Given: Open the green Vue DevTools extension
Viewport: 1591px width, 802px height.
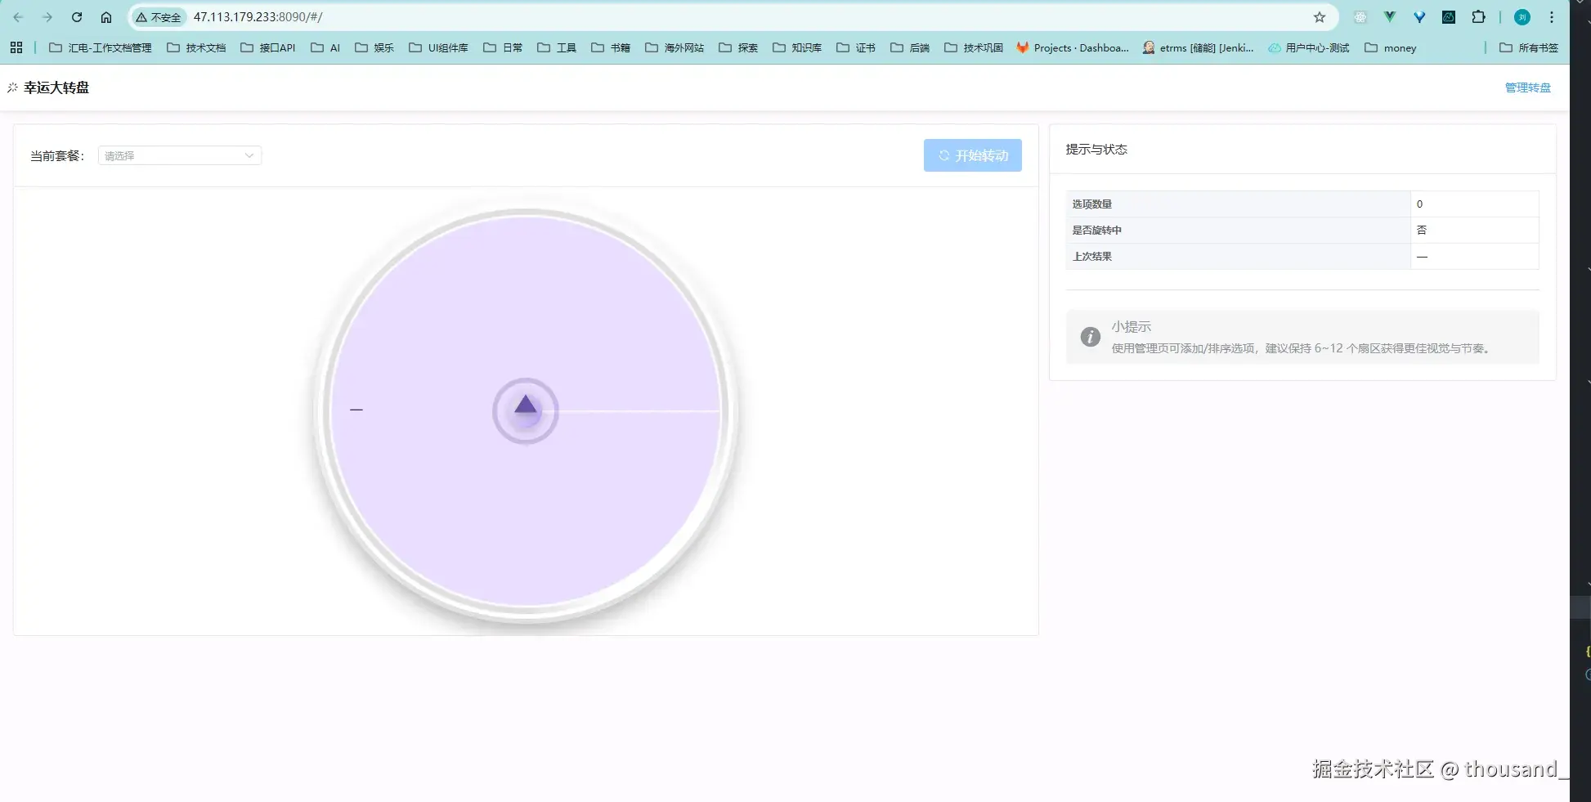Looking at the screenshot, I should 1390,17.
